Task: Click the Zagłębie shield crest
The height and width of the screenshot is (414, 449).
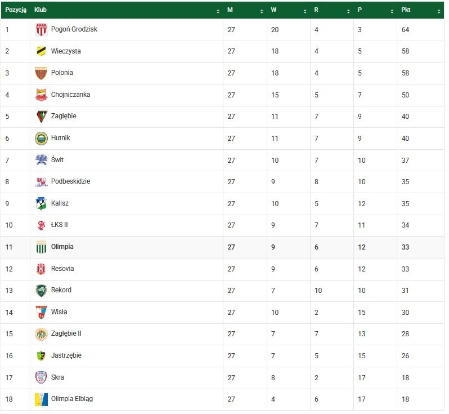Action: click(42, 117)
